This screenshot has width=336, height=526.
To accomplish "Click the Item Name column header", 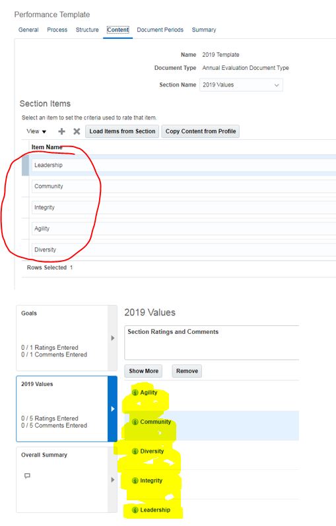I will [x=47, y=147].
